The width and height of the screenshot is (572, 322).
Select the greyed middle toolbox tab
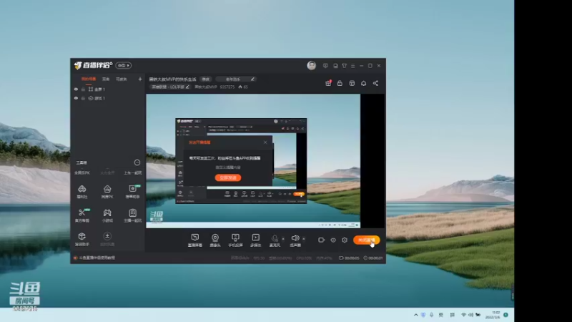(107, 172)
